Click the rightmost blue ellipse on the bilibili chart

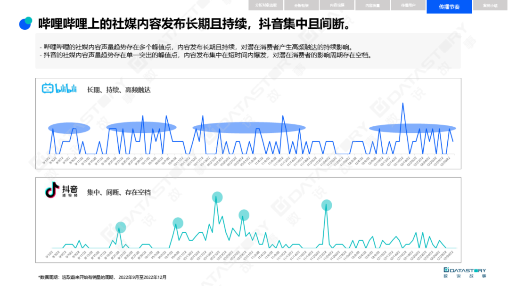(x=412, y=128)
